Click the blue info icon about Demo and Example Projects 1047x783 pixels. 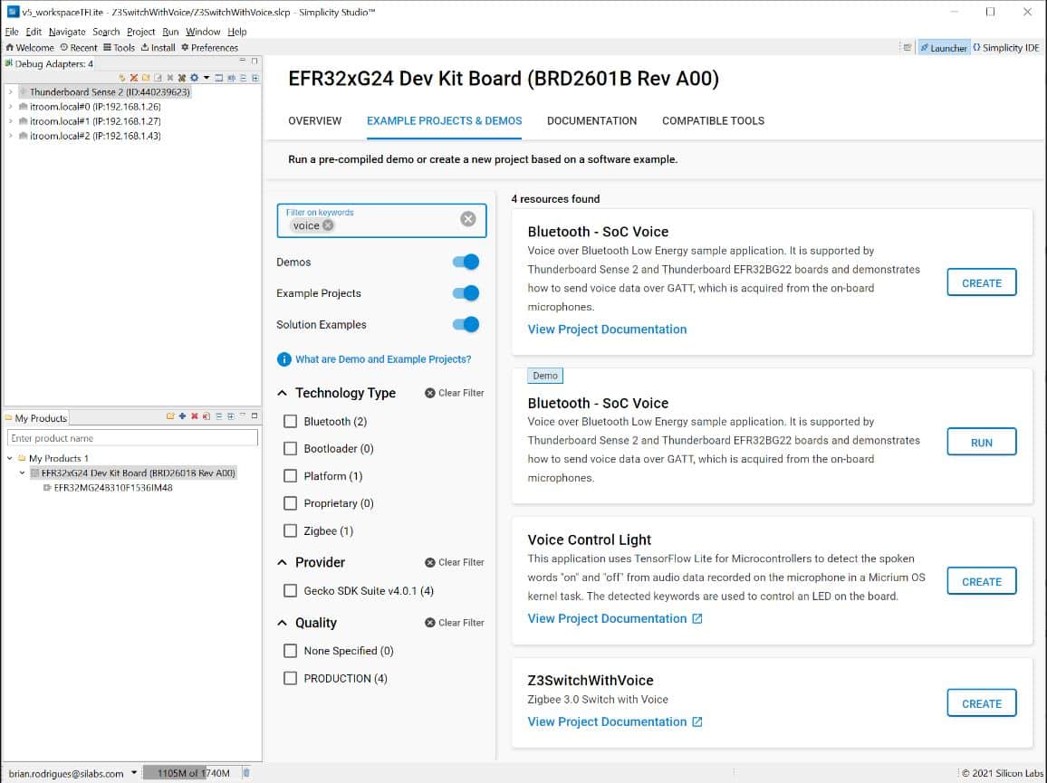(x=283, y=359)
